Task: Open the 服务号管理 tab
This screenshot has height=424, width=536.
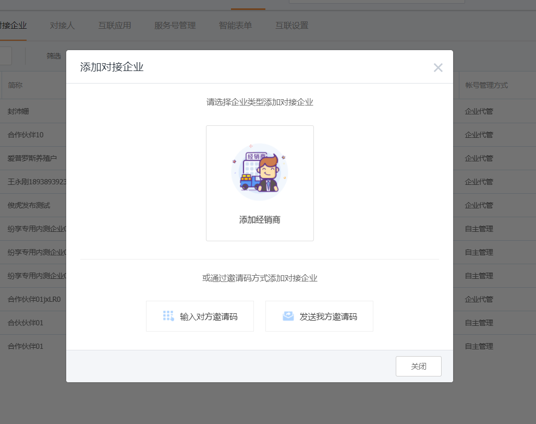Action: point(175,25)
